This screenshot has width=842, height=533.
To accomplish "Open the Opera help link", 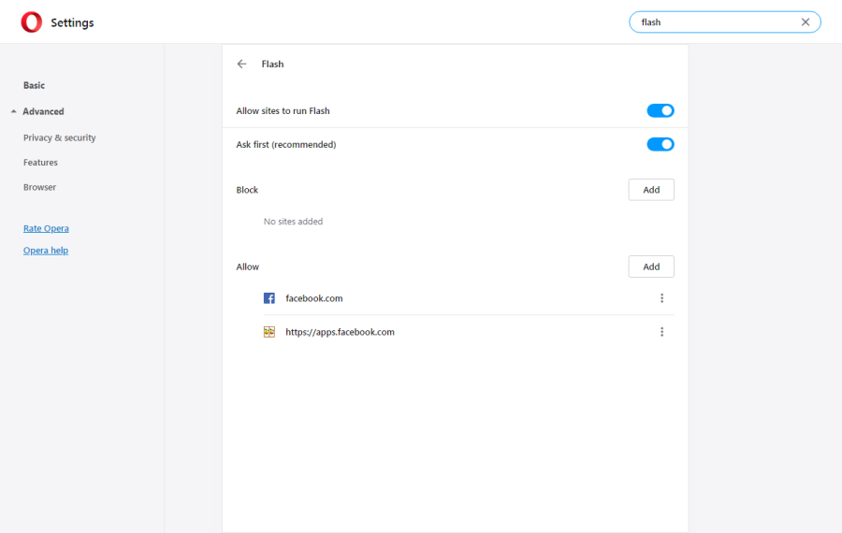I will pos(46,250).
